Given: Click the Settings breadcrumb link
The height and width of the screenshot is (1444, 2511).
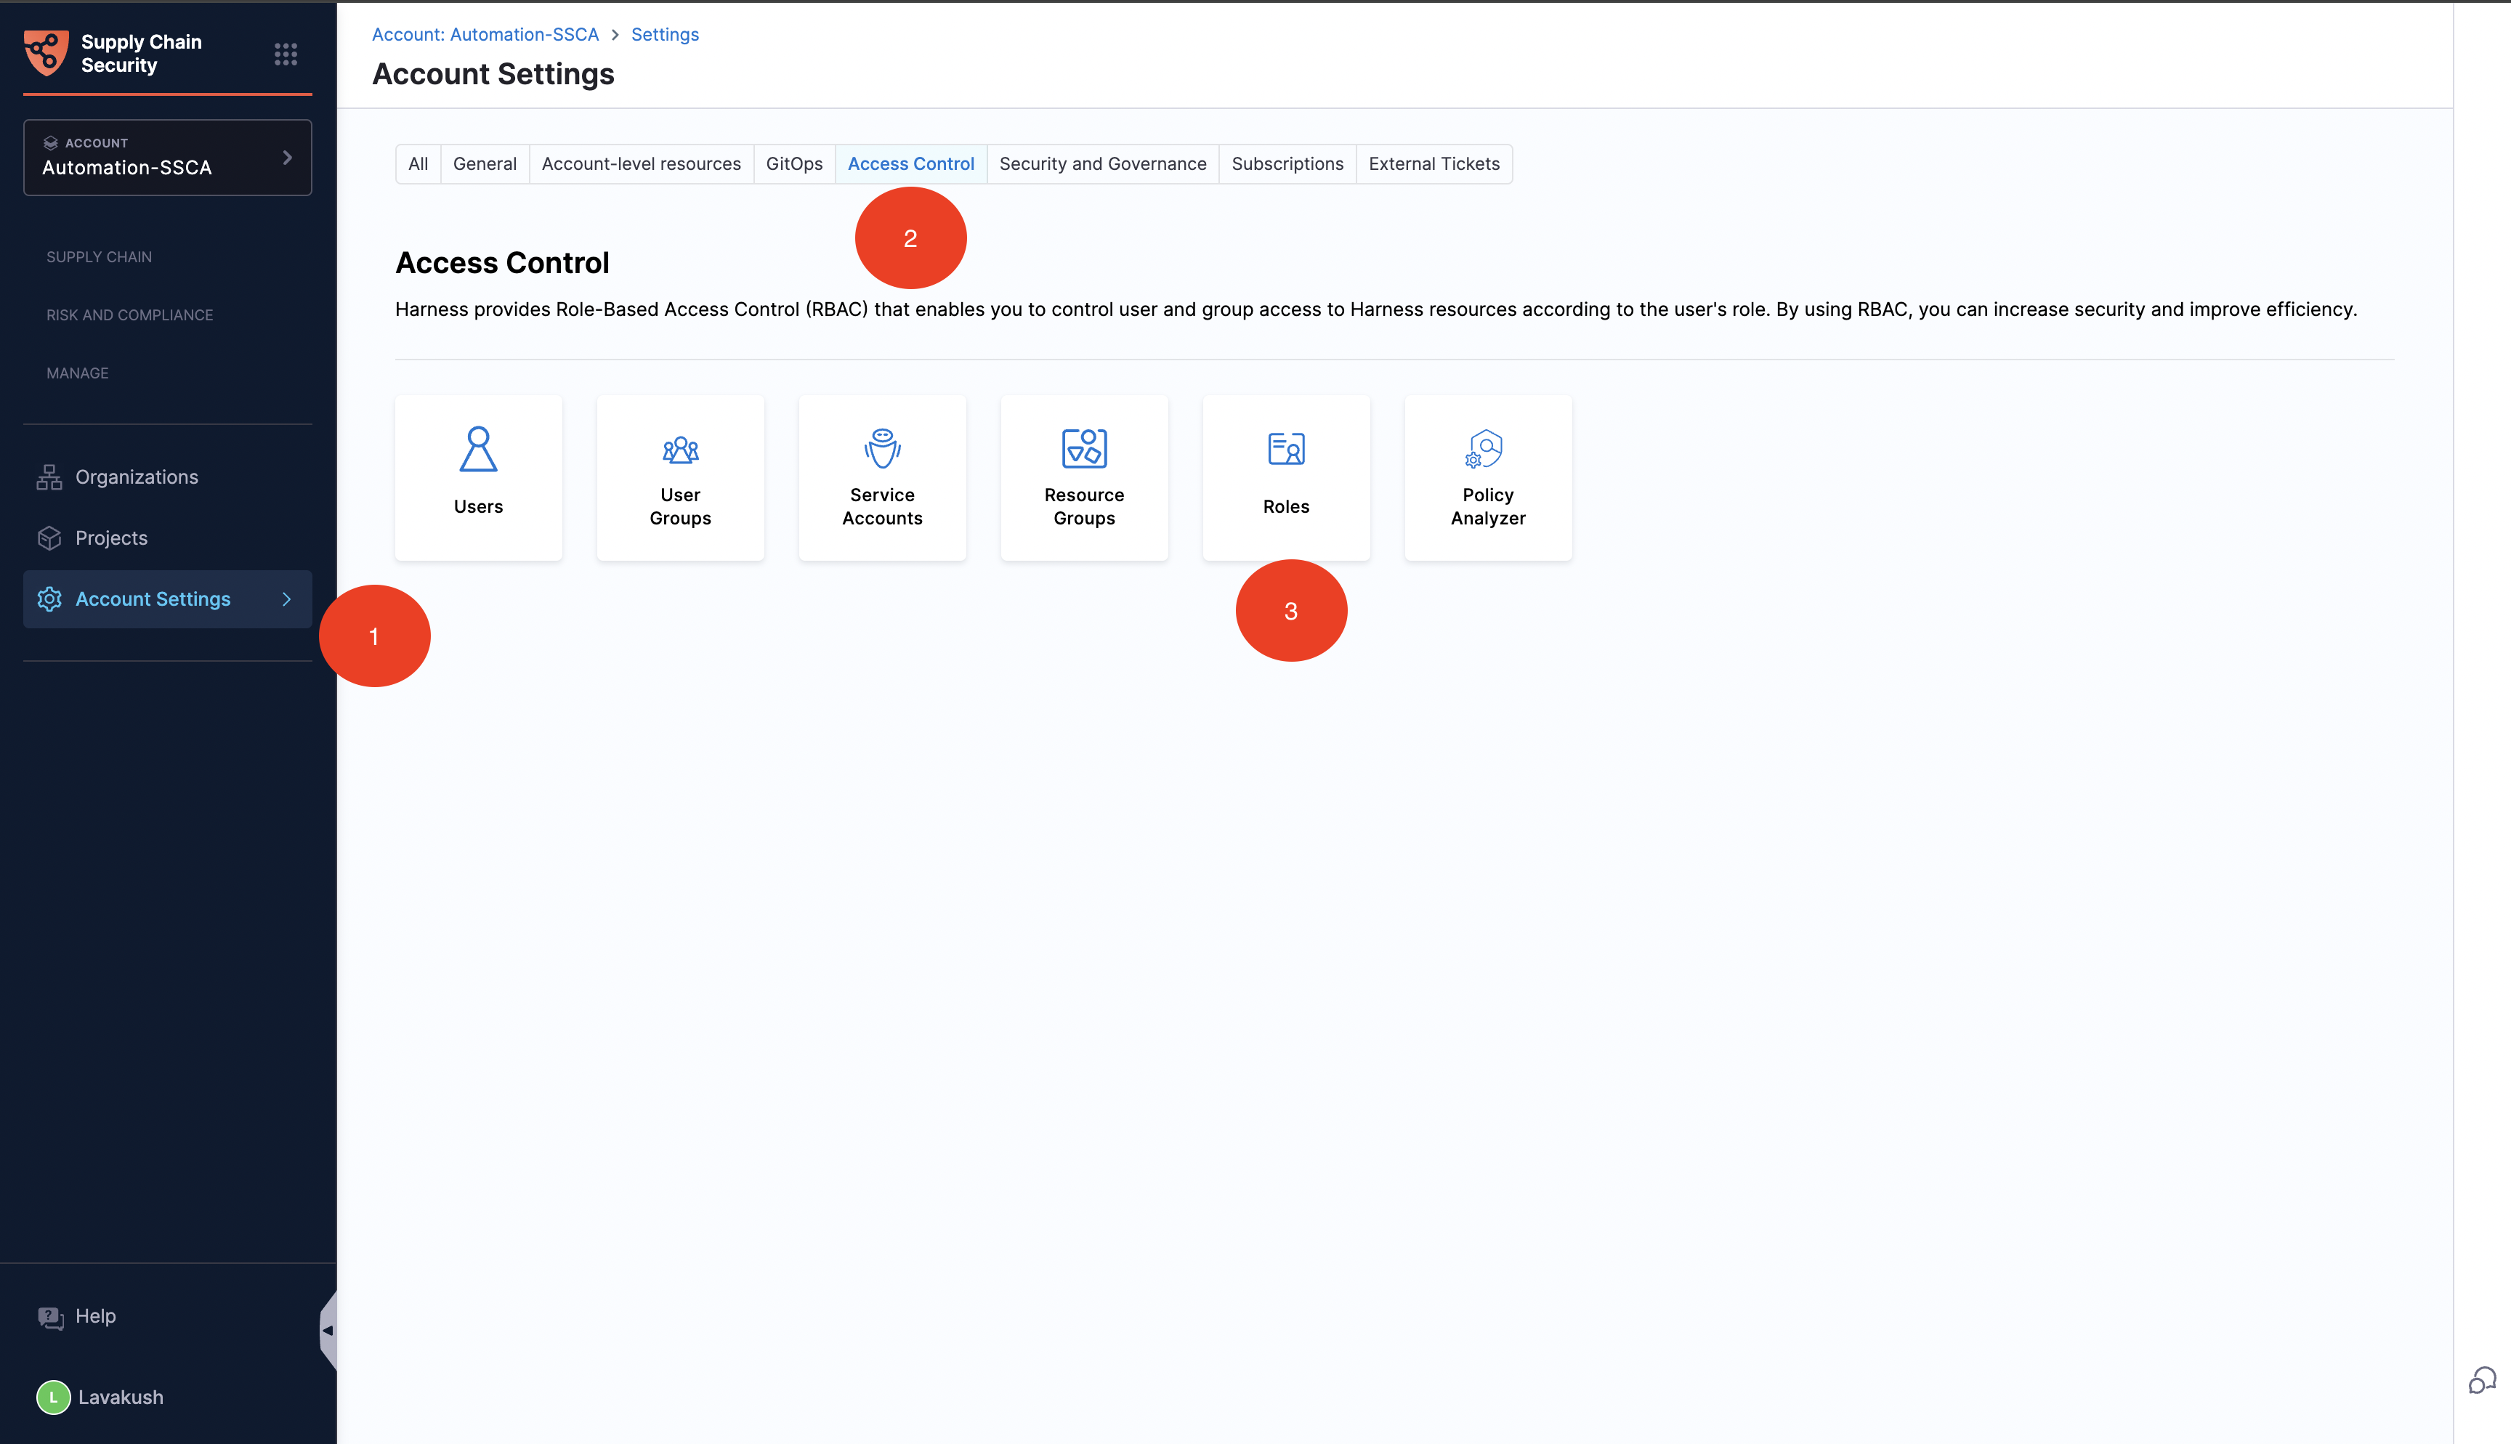Looking at the screenshot, I should tap(665, 35).
